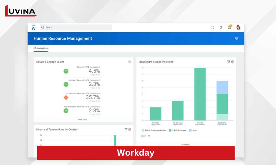The image size is (276, 165).
Task: Open Headcount & Open Positions gear icon
Action: [x=232, y=62]
